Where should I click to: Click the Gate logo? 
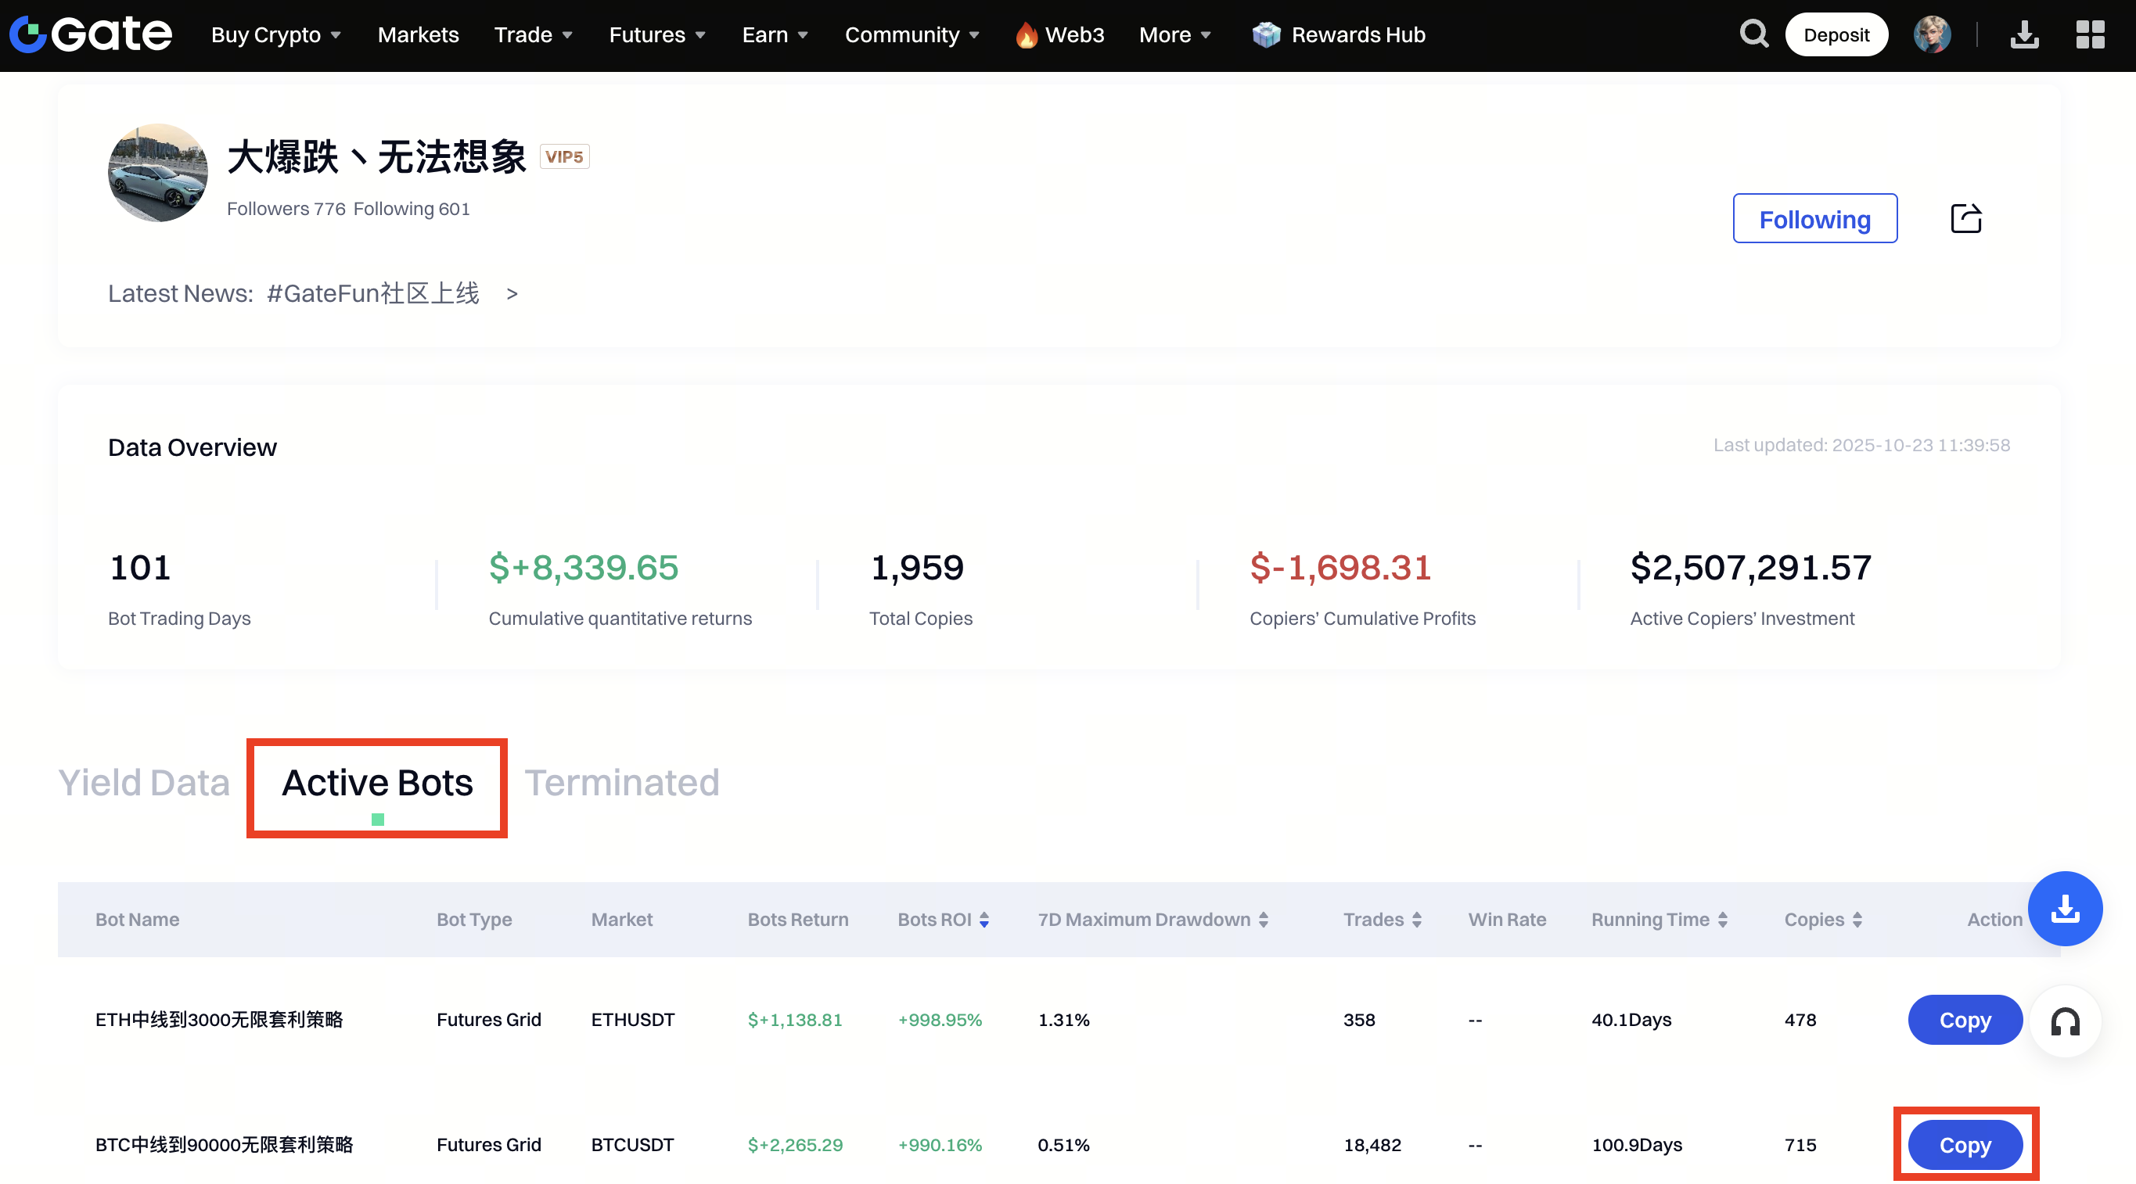click(x=92, y=34)
